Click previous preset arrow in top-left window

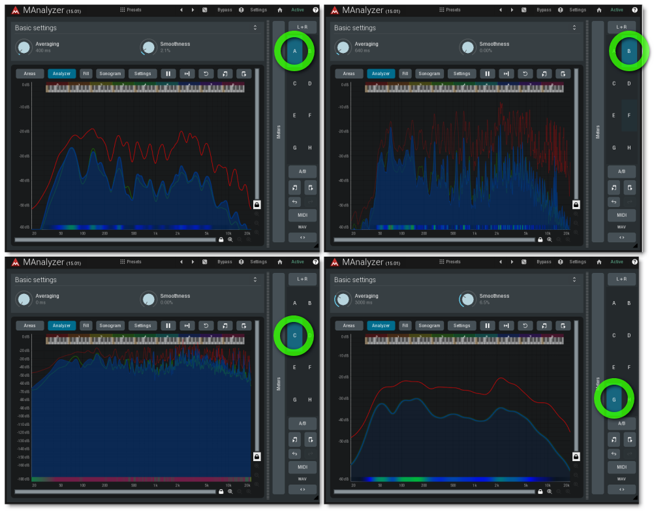click(181, 10)
